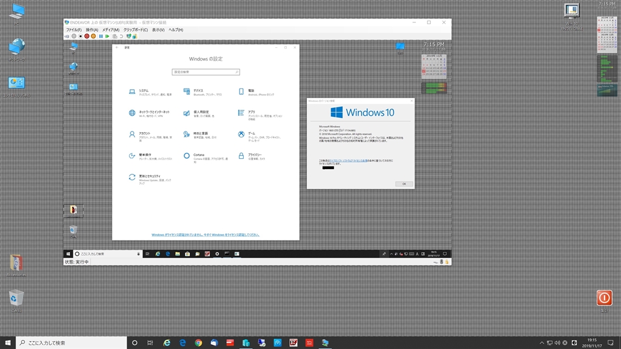Open デバイス settings category
This screenshot has height=349, width=621.
203,92
